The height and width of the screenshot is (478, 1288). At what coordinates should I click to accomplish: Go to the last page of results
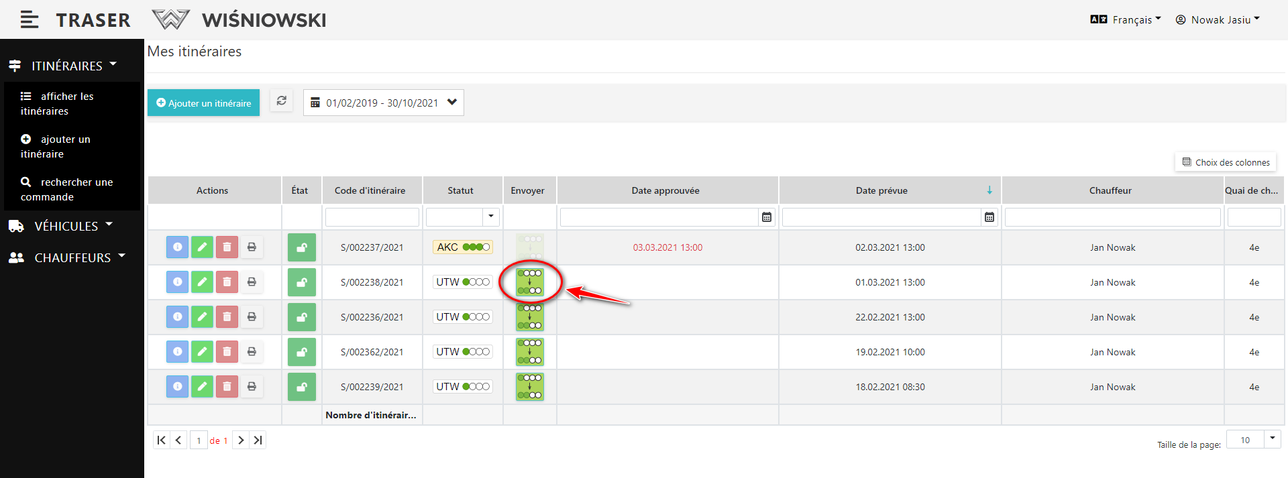coord(258,440)
